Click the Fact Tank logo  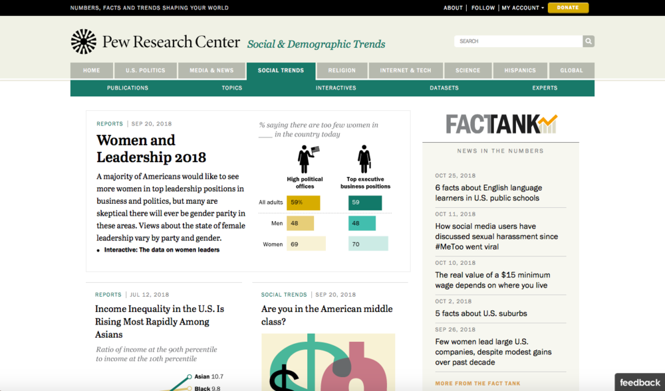point(501,124)
